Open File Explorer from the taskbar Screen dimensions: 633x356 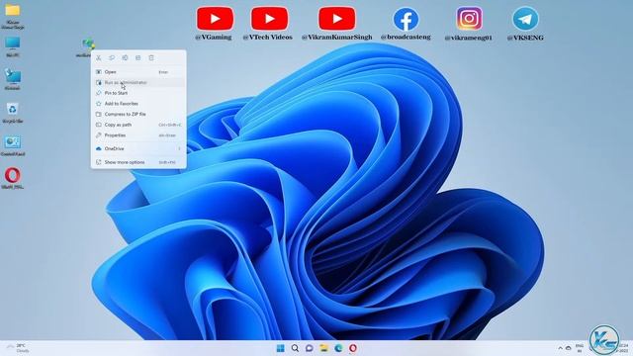click(323, 348)
